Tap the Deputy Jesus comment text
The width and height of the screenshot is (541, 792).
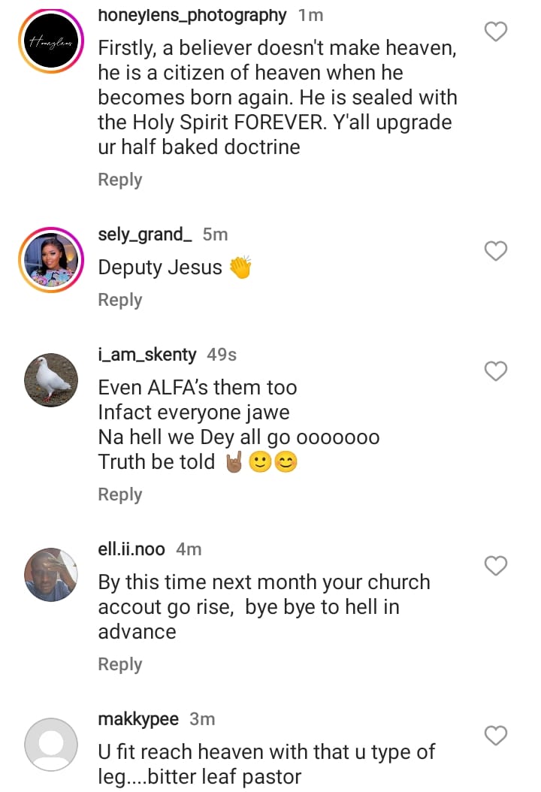[x=160, y=268]
